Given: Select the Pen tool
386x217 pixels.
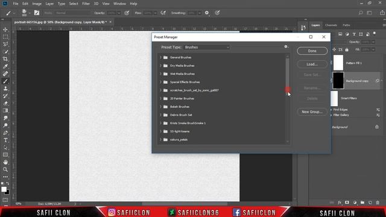Looking at the screenshot, I should point(5,133).
